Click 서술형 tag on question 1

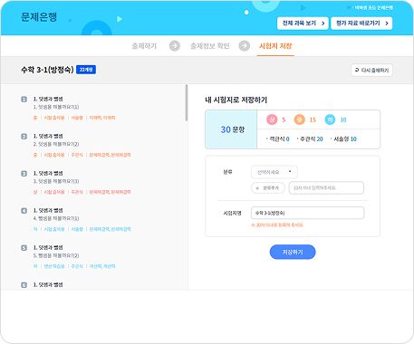click(x=77, y=118)
